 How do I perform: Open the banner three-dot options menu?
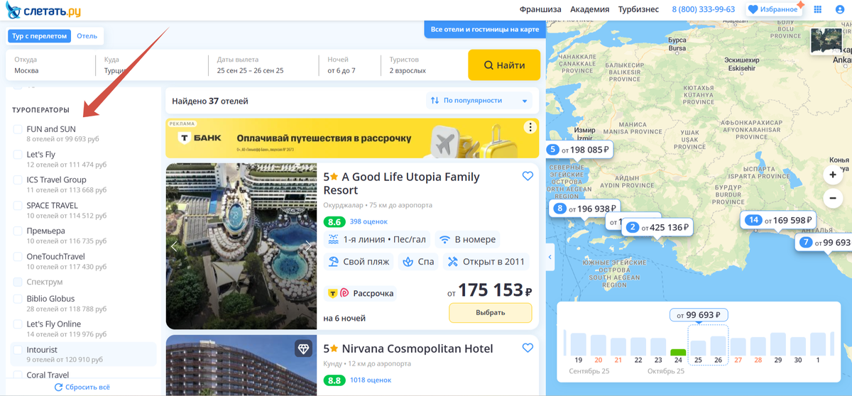coord(530,128)
